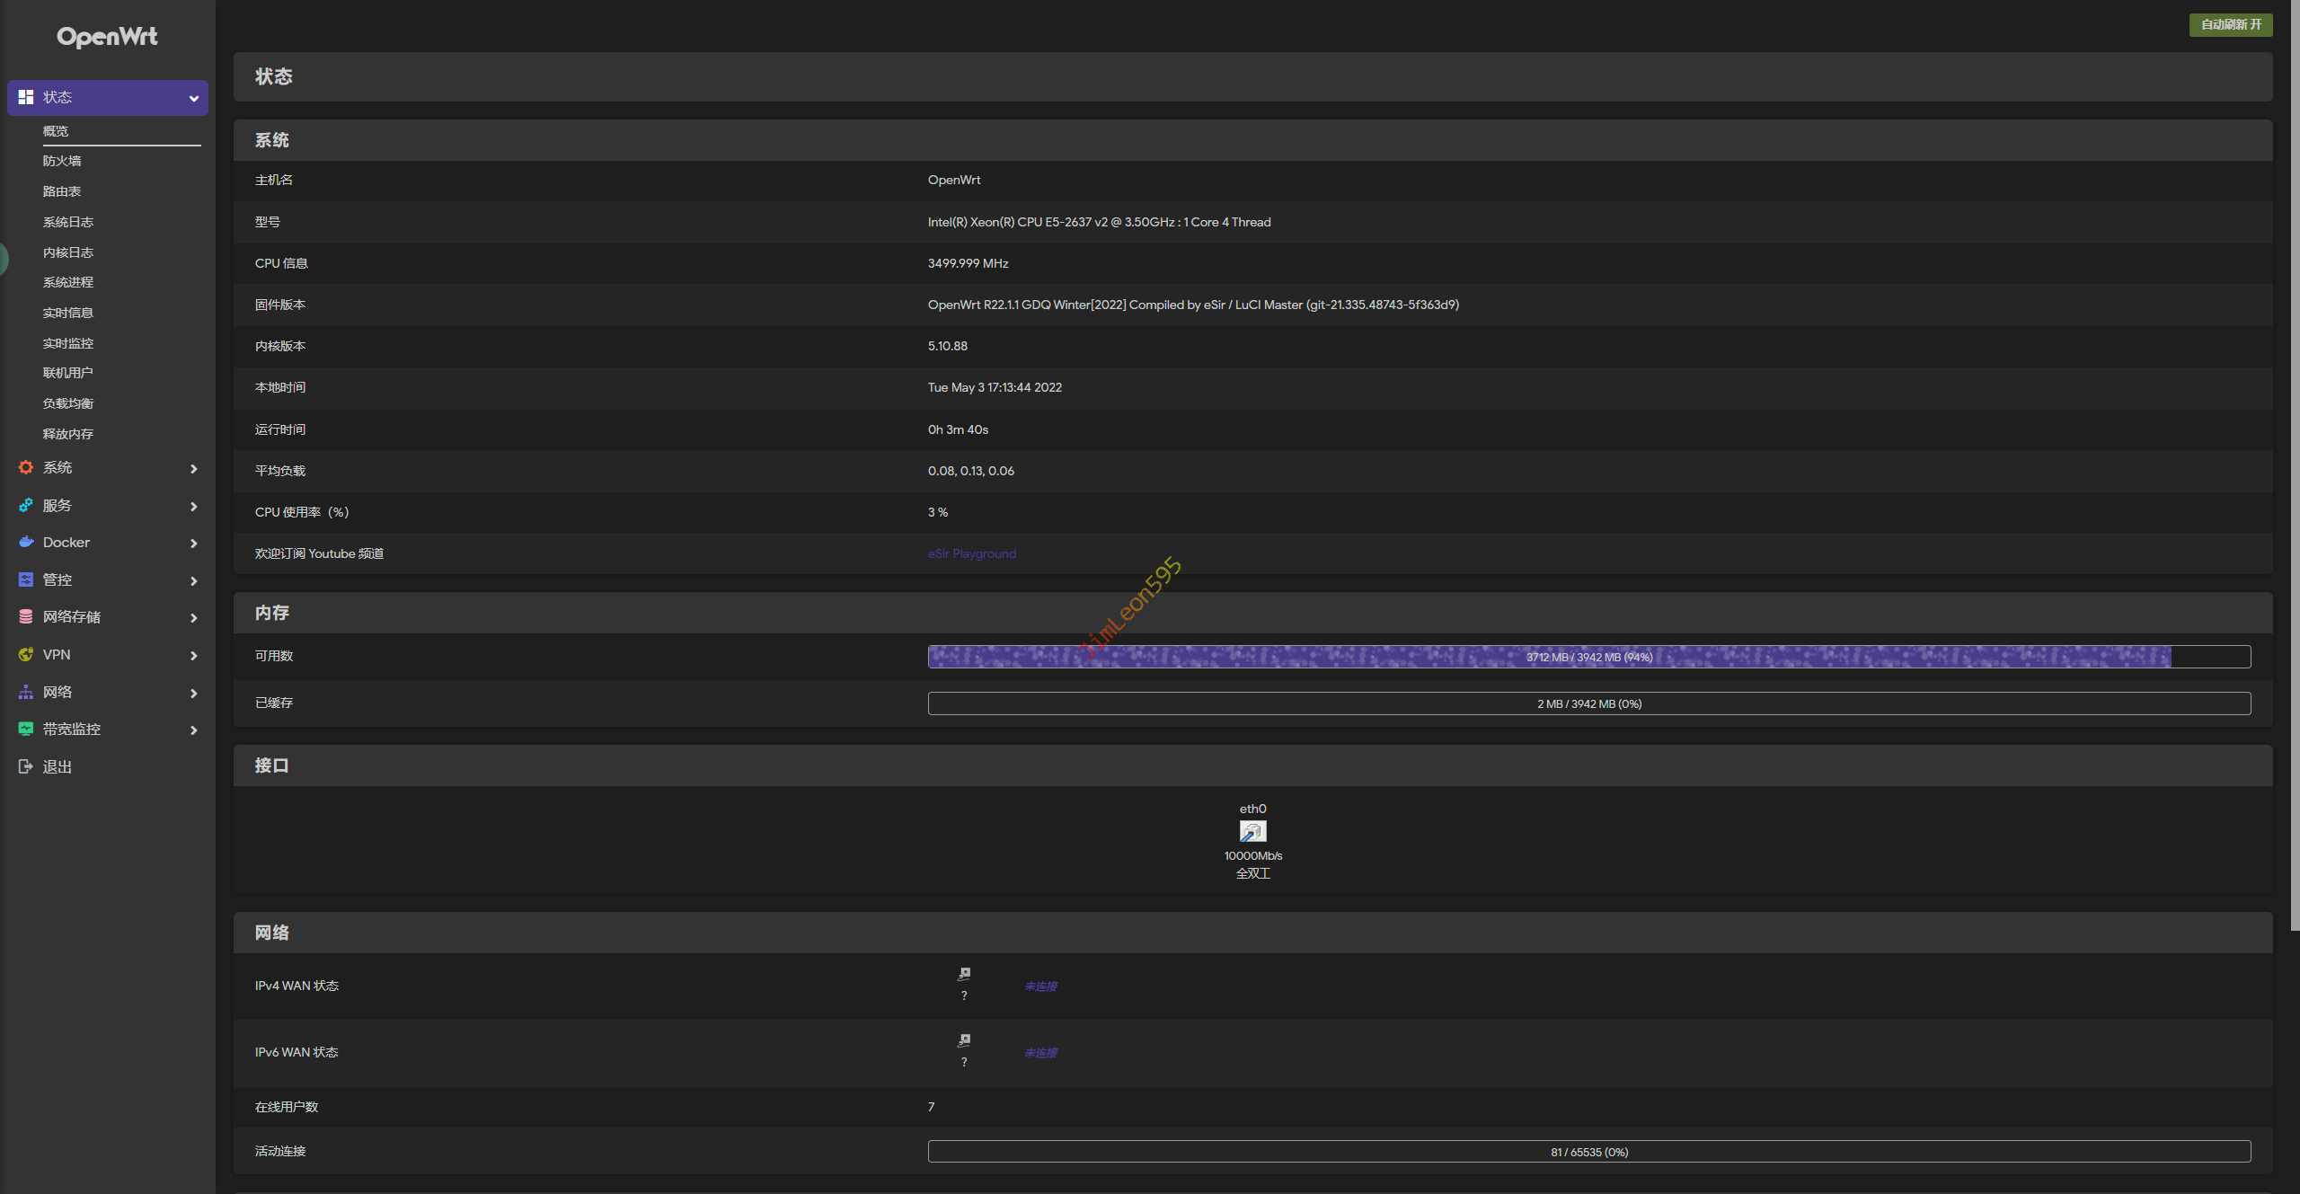Click the IPv4 WAN status icon

pyautogui.click(x=964, y=975)
